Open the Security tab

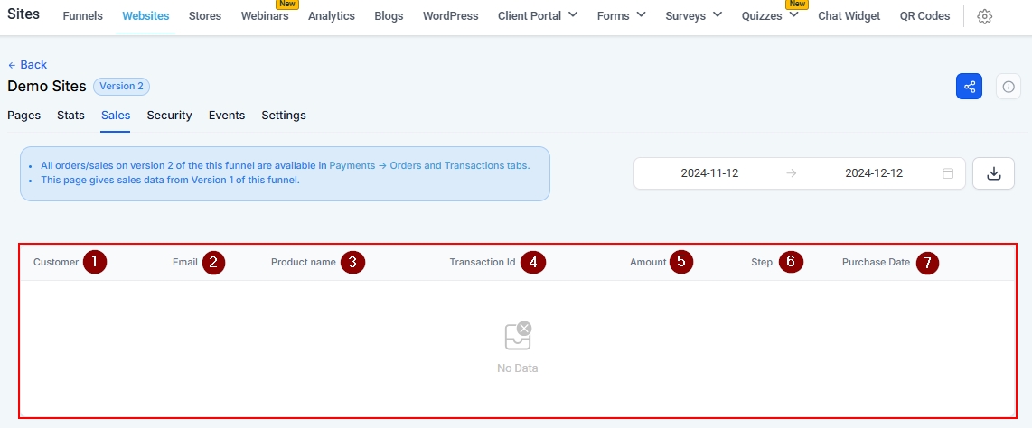click(169, 116)
